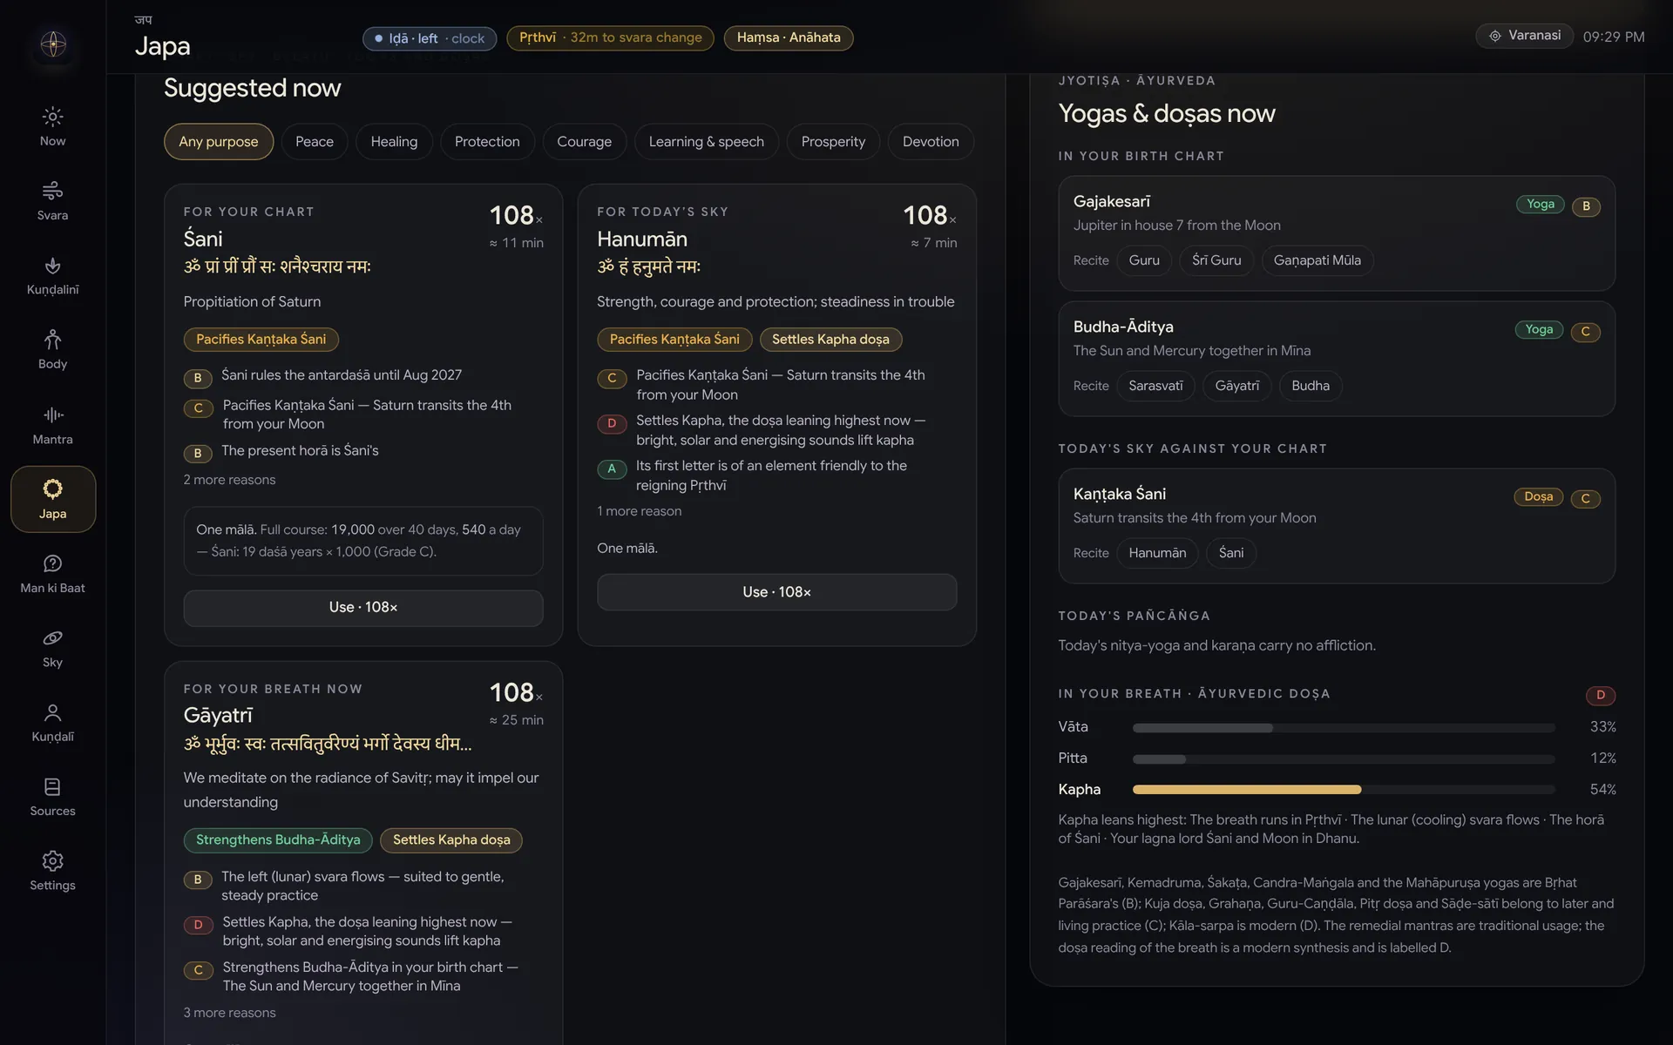Click Strengthens Budha-Āditya tag
1673x1045 pixels.
pyautogui.click(x=278, y=840)
